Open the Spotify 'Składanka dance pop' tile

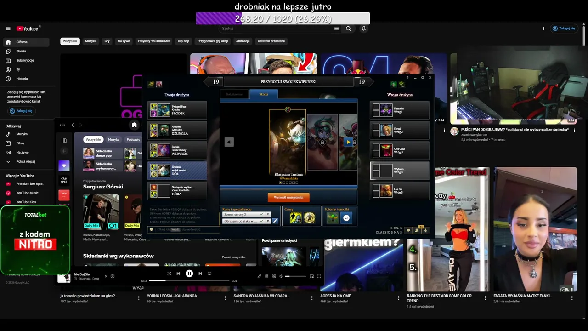pyautogui.click(x=102, y=153)
